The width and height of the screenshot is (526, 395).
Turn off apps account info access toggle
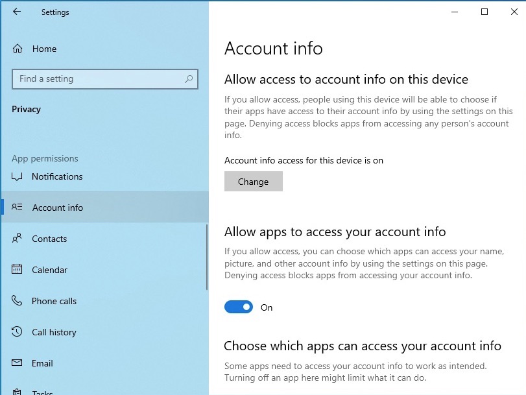[239, 307]
